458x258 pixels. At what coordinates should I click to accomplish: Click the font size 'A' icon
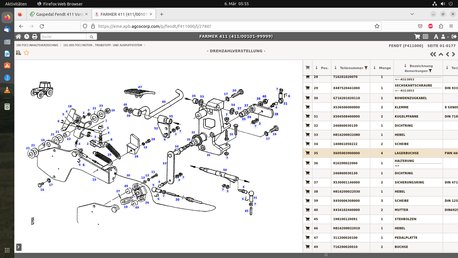[x=436, y=36]
